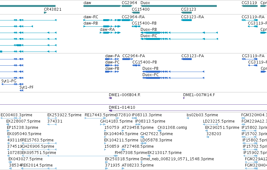Screen dimensions: 267x170
Task: Click the CK01368.contig EST feature
Action: coord(159,131)
